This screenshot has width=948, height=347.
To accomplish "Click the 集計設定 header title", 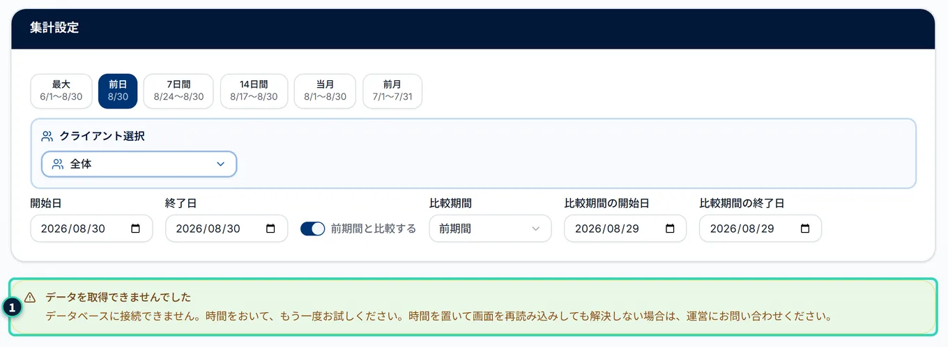I will click(54, 29).
